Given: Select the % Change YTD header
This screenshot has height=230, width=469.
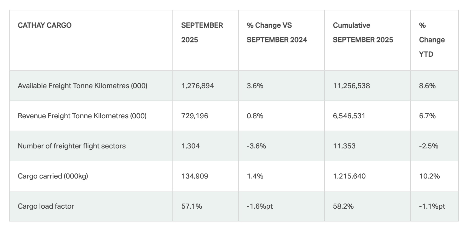Looking at the screenshot, I should click(x=432, y=40).
